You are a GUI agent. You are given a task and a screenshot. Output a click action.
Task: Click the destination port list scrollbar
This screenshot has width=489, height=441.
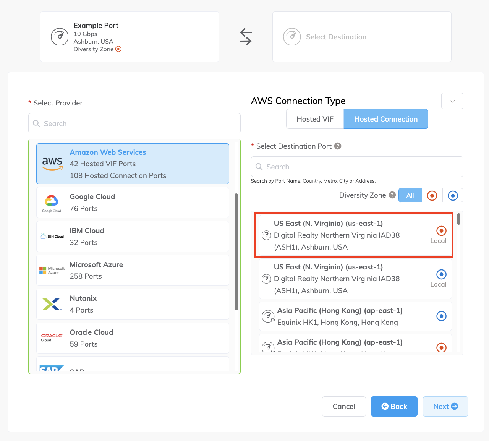[x=458, y=219]
